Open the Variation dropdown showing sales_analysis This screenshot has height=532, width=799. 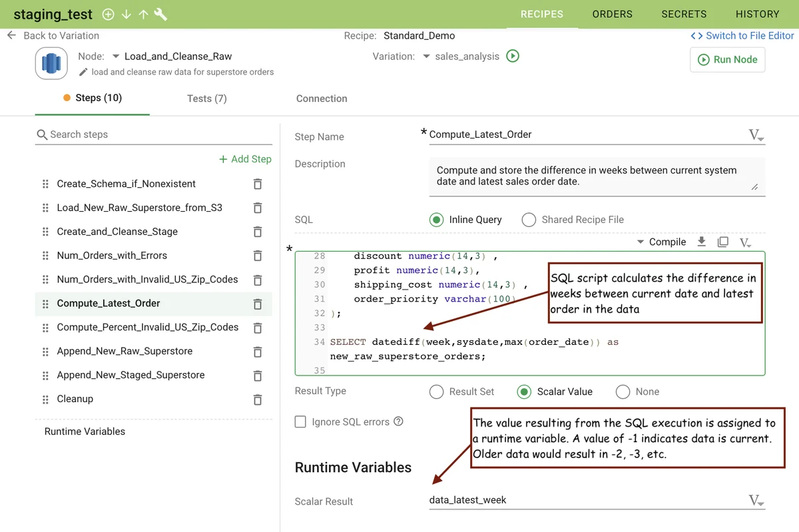[426, 57]
